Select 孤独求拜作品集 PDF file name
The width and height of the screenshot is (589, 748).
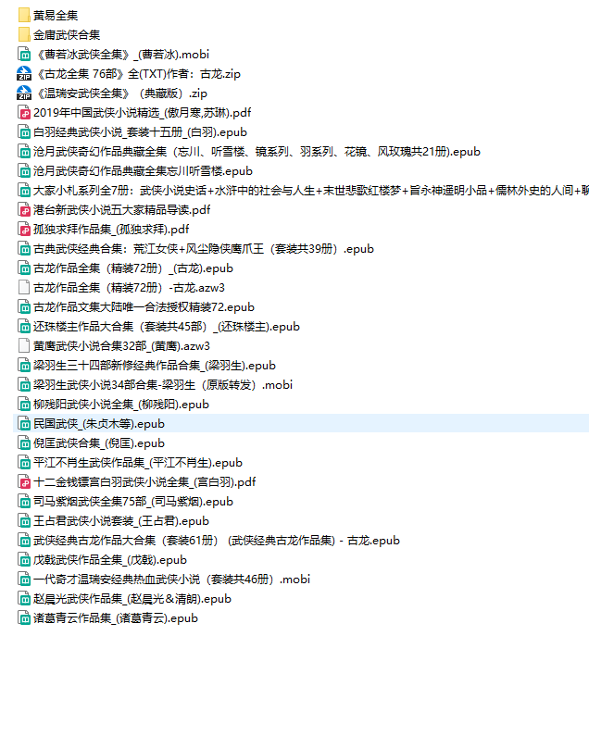tap(111, 229)
